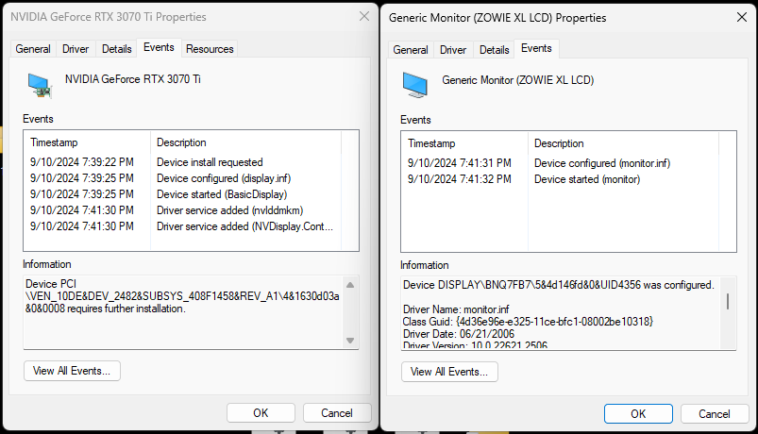Click the DISPLAY\BNQ7FB7 device configured line

(558, 285)
